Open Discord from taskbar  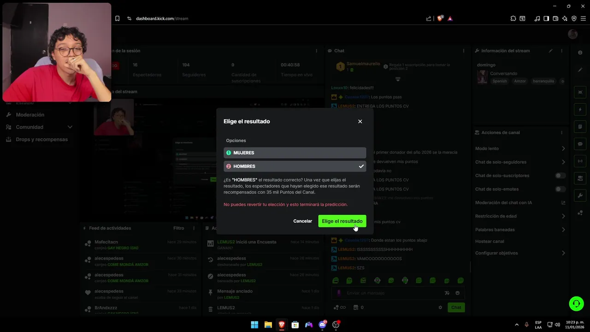322,325
